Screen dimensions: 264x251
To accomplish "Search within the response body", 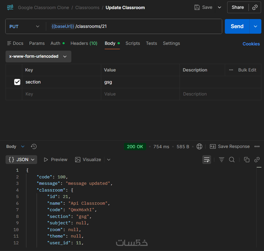I will click(232, 160).
